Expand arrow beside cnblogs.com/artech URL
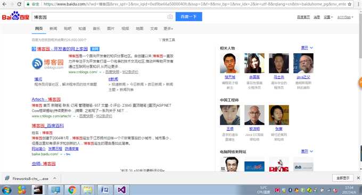362x195 pixels. click(75, 116)
